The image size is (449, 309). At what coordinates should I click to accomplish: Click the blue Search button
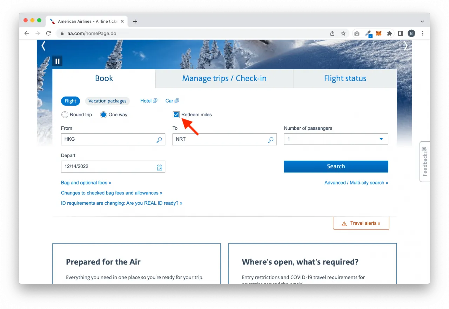(x=336, y=167)
